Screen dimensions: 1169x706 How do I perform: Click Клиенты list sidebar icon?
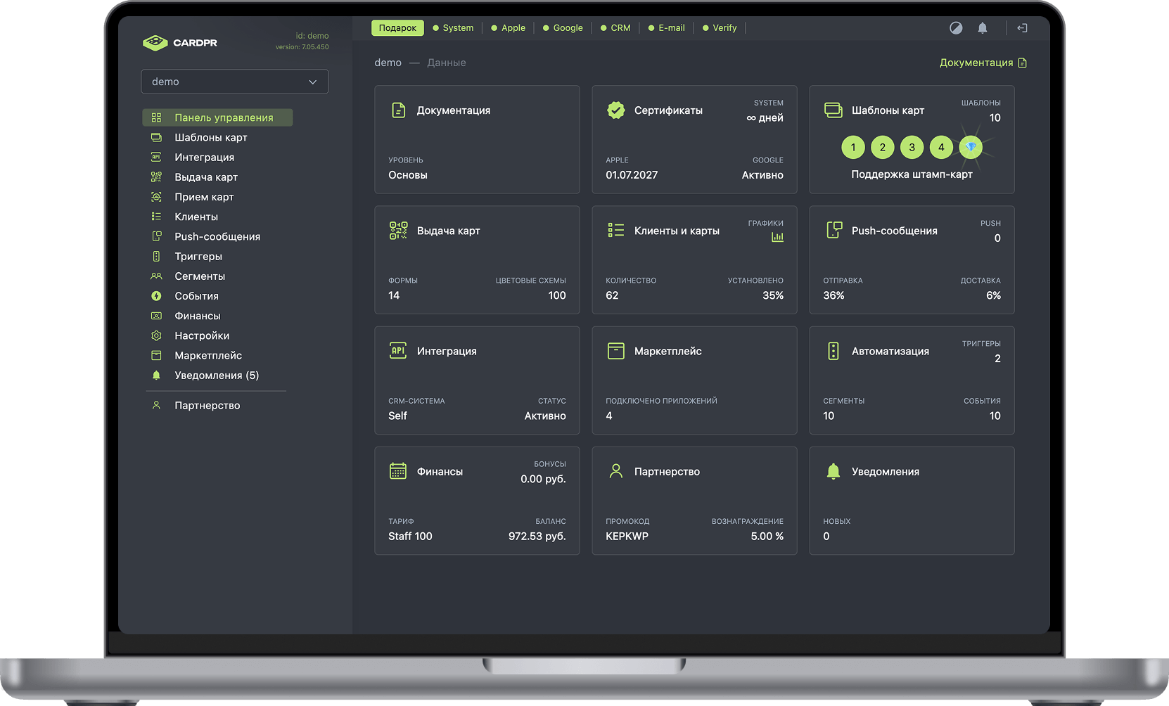click(156, 217)
